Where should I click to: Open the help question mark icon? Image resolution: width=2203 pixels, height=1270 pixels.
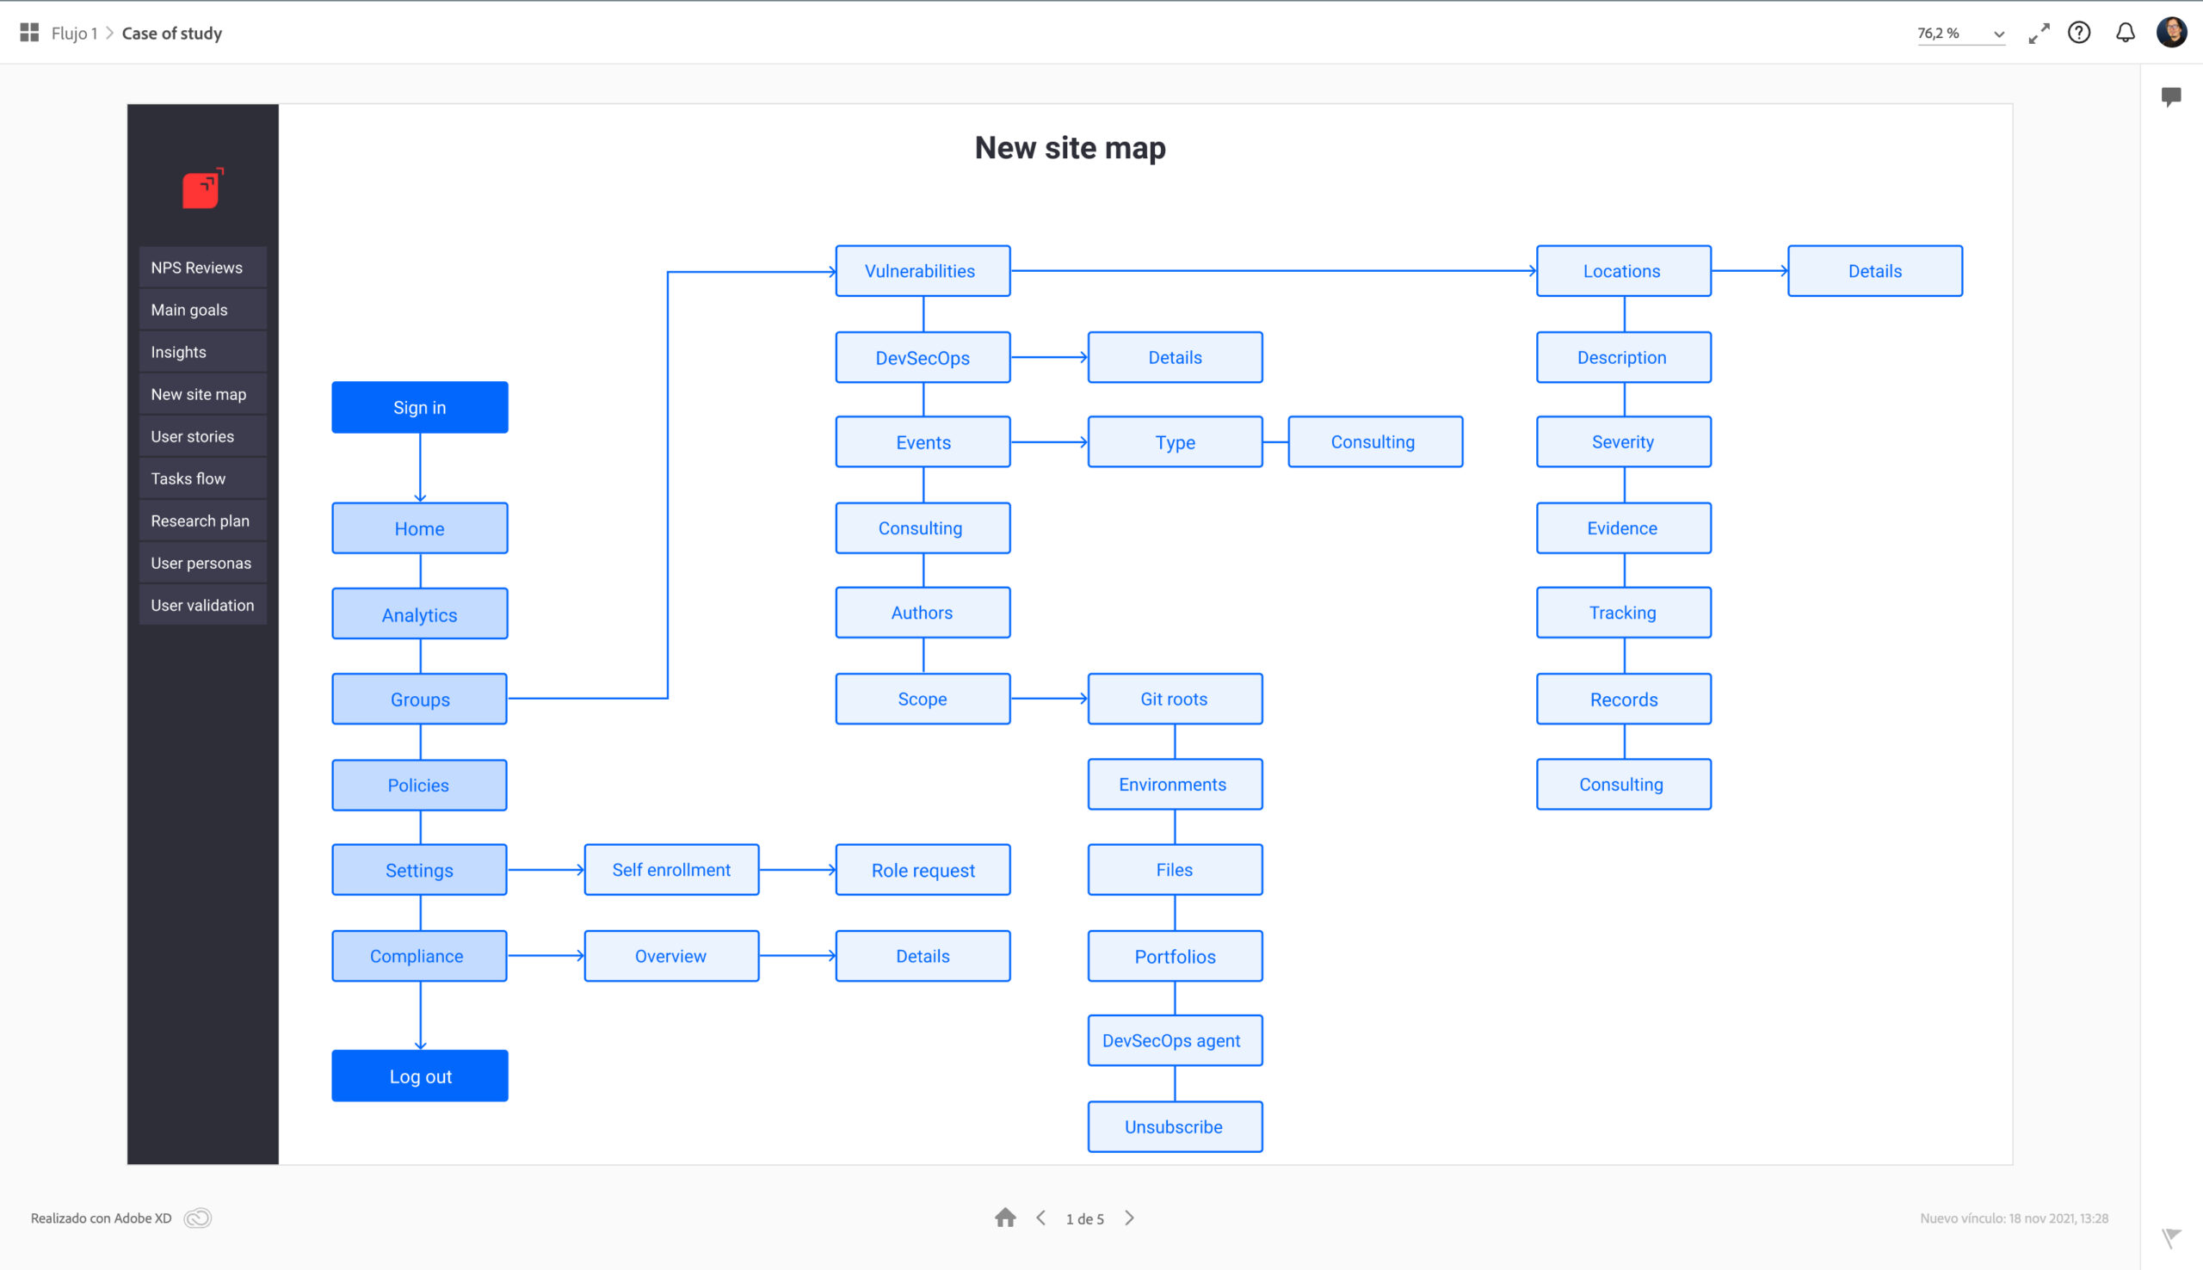pos(2079,34)
